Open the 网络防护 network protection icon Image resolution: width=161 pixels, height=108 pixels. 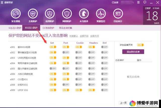pyautogui.click(x=67, y=14)
